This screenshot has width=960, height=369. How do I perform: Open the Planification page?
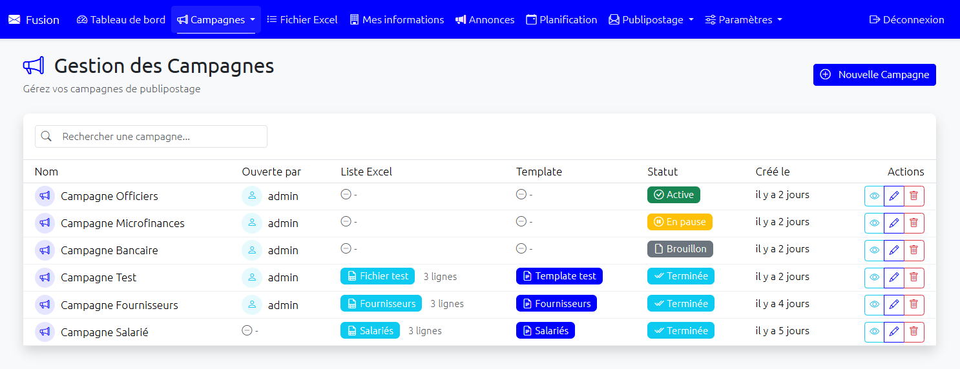(561, 19)
